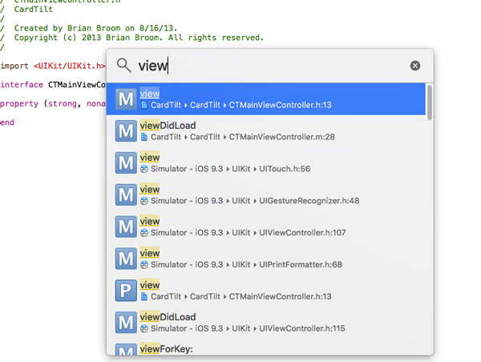The height and width of the screenshot is (362, 481).
Task: Open viewDidLoad in UIViewController.h:115
Action: (273, 322)
